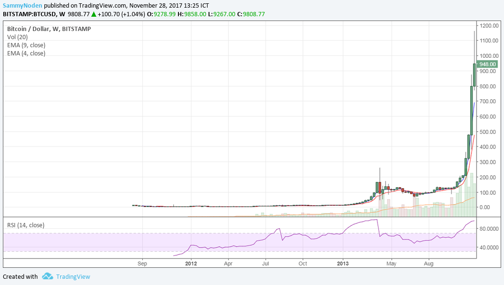
Task: Click the TradingView cloud logo icon
Action: (48, 276)
